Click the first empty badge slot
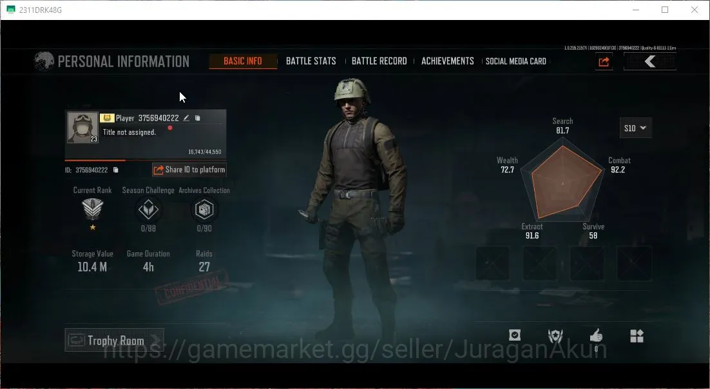Image resolution: width=710 pixels, height=389 pixels. (x=493, y=263)
